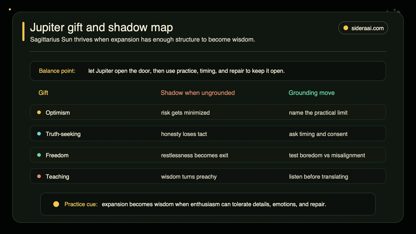The image size is (416, 234).
Task: Click the 'Practice cue:' label
Action: coord(81,204)
